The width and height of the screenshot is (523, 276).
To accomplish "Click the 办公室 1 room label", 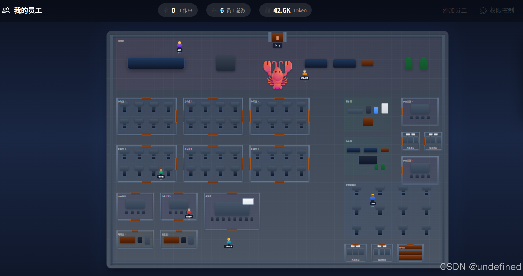I will [122, 102].
